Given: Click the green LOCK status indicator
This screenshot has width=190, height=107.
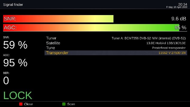Looking at the screenshot, I should click(18, 96).
